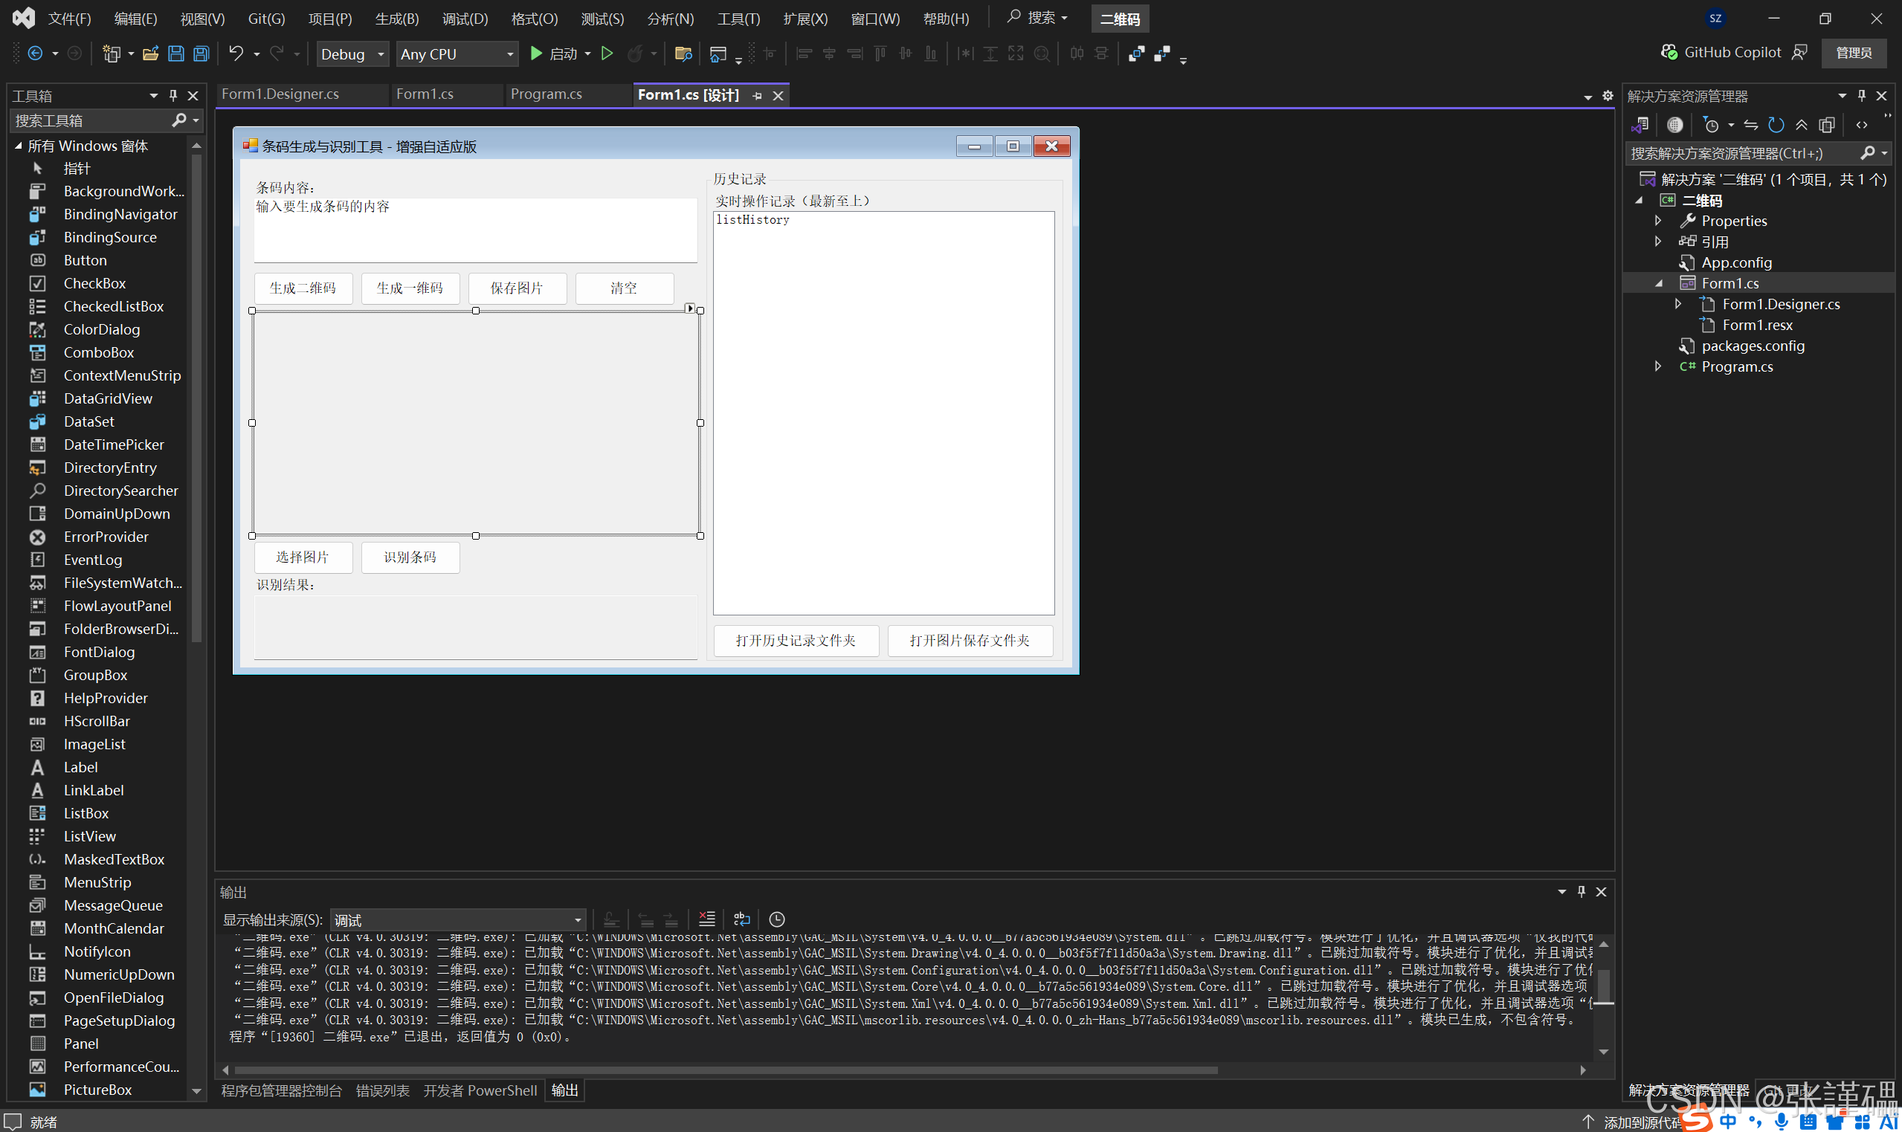The height and width of the screenshot is (1132, 1902).
Task: Click the Save All toolbar icon
Action: coord(201,54)
